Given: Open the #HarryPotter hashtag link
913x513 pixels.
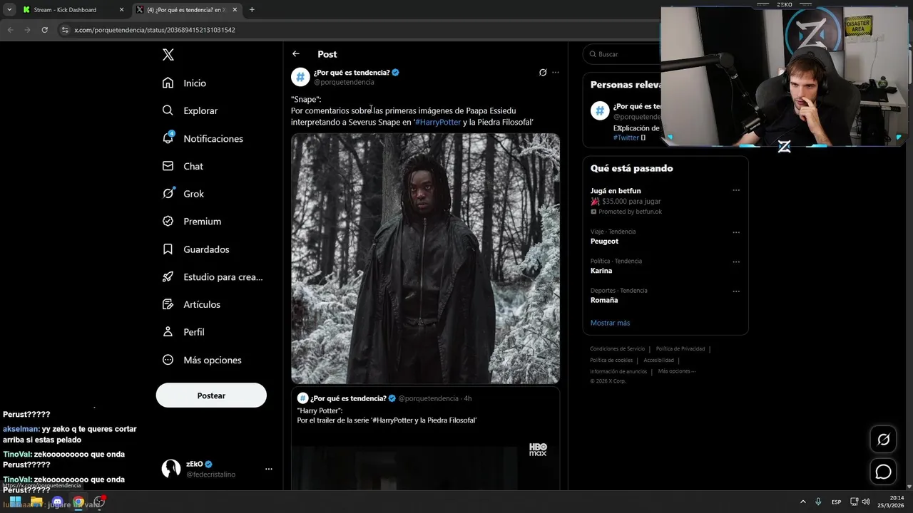Looking at the screenshot, I should click(x=438, y=122).
